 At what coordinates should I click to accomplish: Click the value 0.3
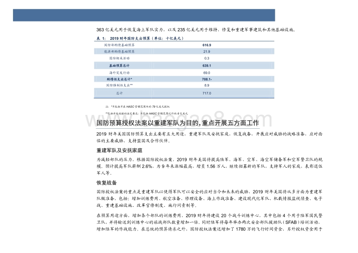tap(207, 58)
